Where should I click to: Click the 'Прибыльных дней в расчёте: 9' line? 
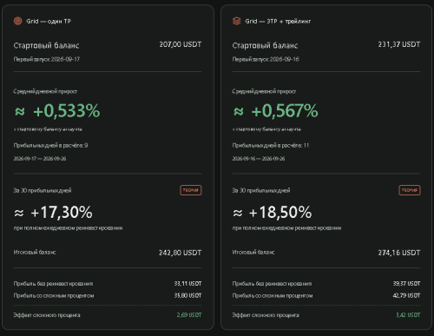pyautogui.click(x=50, y=145)
